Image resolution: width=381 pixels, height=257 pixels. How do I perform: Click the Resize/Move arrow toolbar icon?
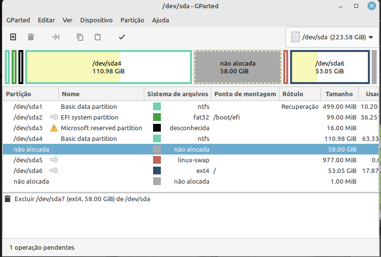click(x=55, y=37)
